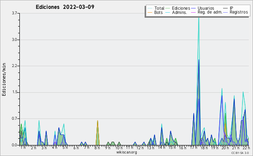Click the y-axis label 'Ediciones/min'
Viewport: 253px width, 156px height.
pos(4,79)
